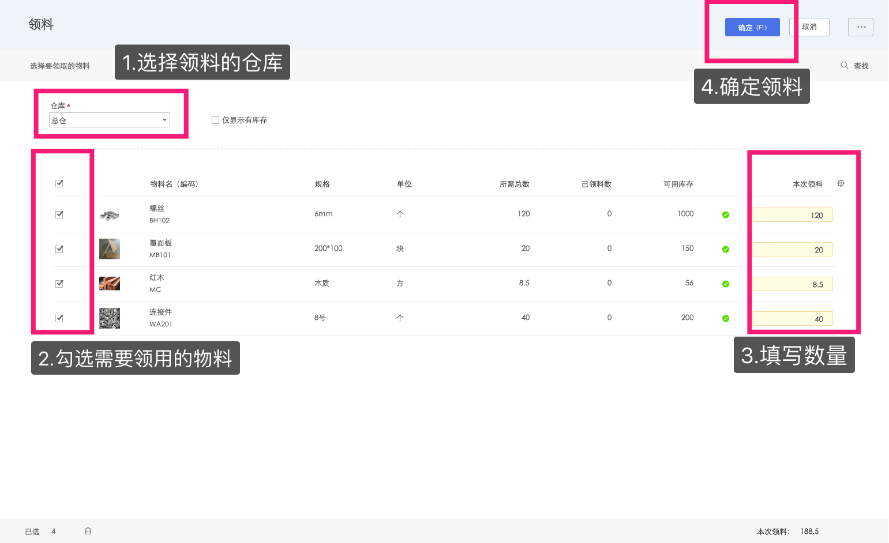Screen dimensions: 889x543
Task: Click the 确定 (F1) confirm button
Action: pyautogui.click(x=752, y=27)
